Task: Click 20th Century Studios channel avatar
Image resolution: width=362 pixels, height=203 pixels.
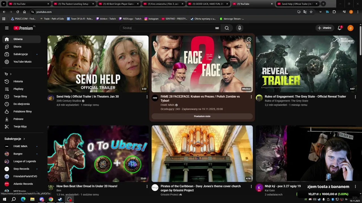Action: click(x=51, y=98)
